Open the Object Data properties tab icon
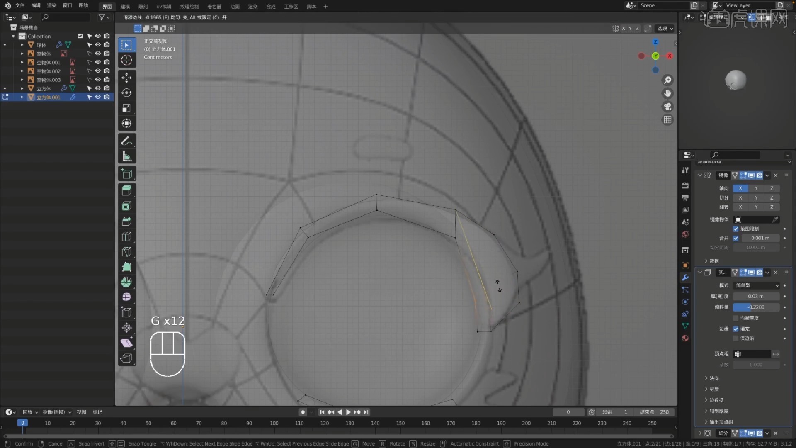This screenshot has width=796, height=448. pos(685,326)
